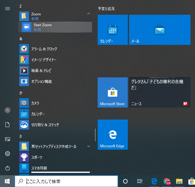
Task: Click the さ section header
Action: point(20,136)
